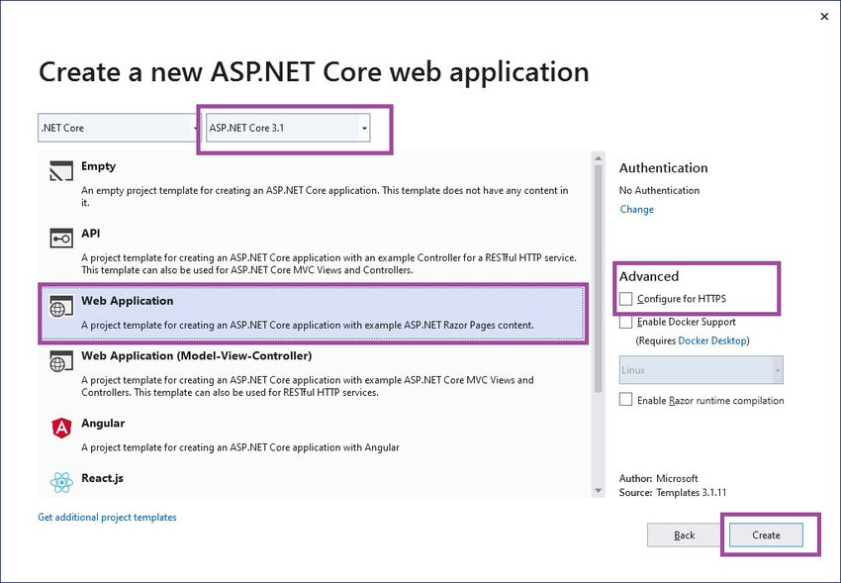The image size is (841, 583).
Task: Click the Model-View-Controller template icon
Action: click(61, 362)
